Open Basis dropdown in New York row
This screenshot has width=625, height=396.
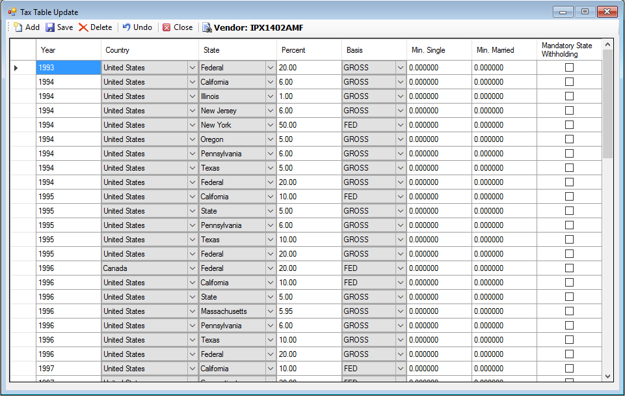(x=400, y=125)
